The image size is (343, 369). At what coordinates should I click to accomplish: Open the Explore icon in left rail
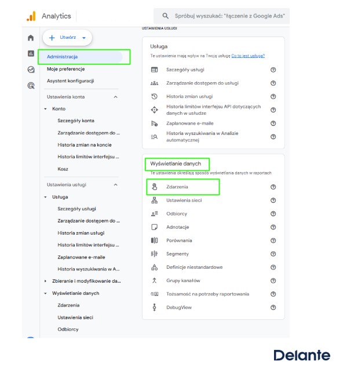coord(31,70)
